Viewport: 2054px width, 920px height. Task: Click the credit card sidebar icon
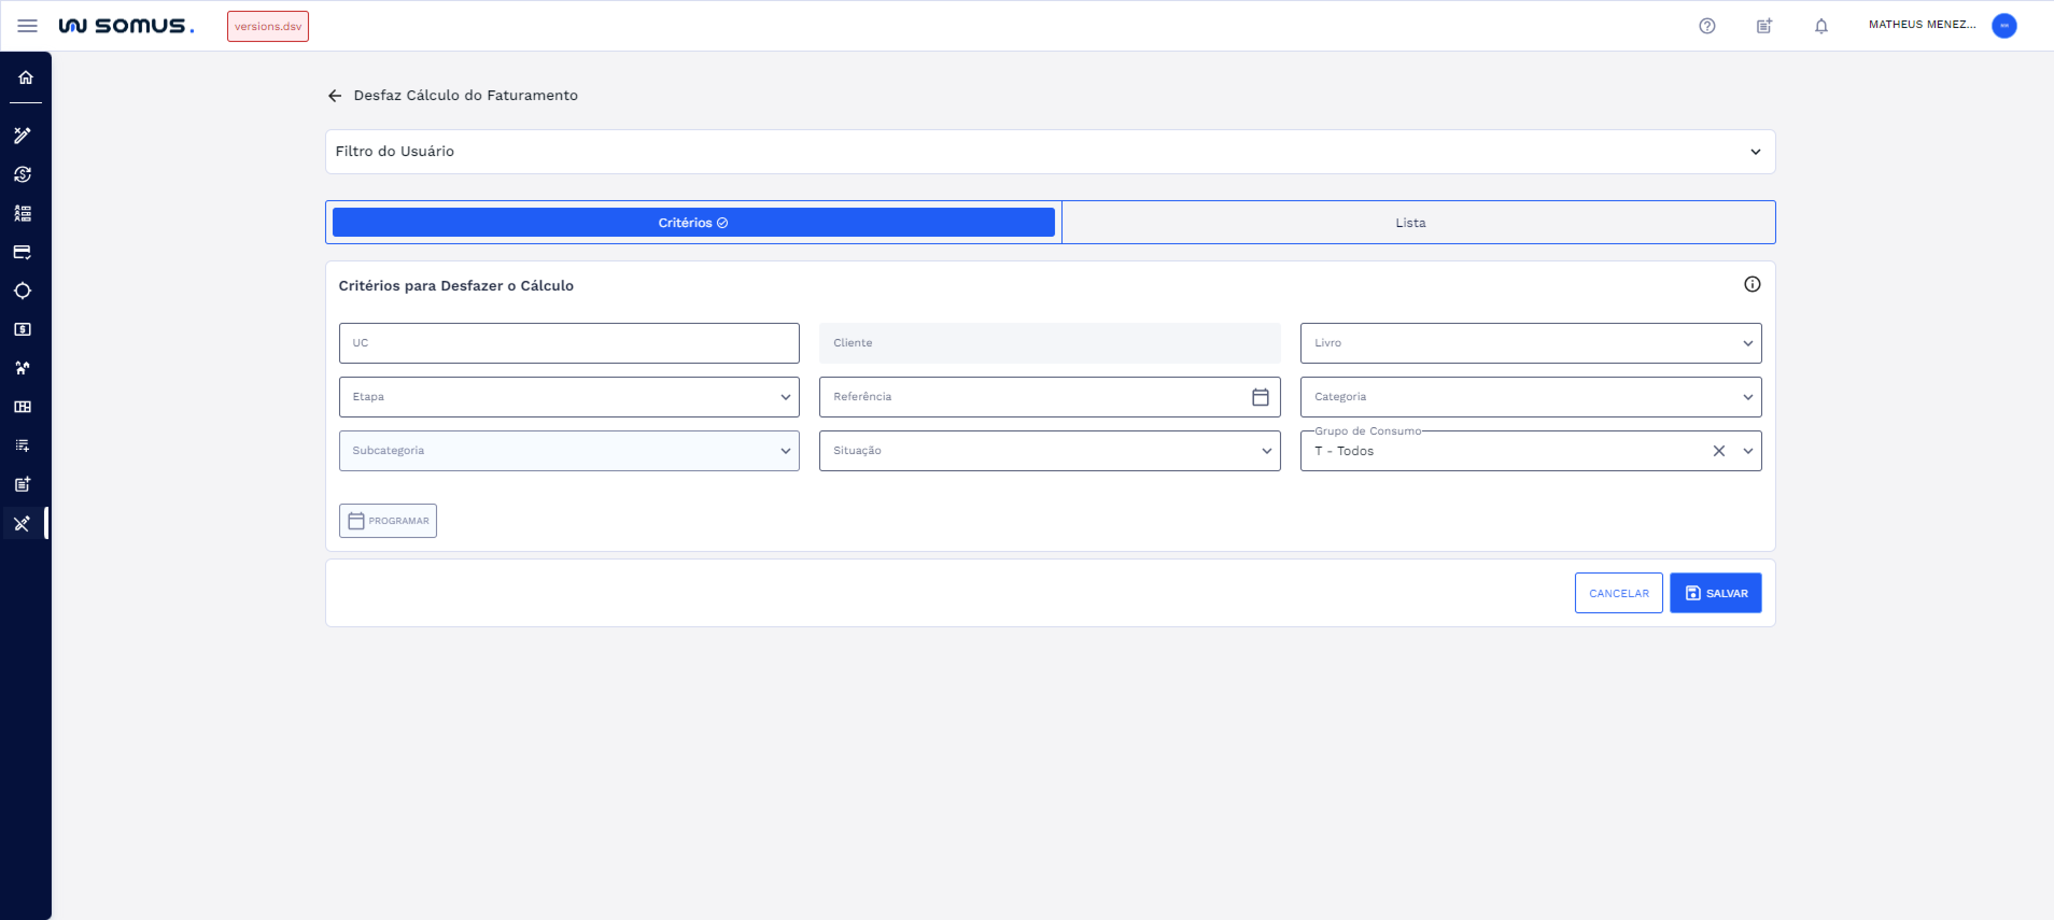click(x=22, y=252)
